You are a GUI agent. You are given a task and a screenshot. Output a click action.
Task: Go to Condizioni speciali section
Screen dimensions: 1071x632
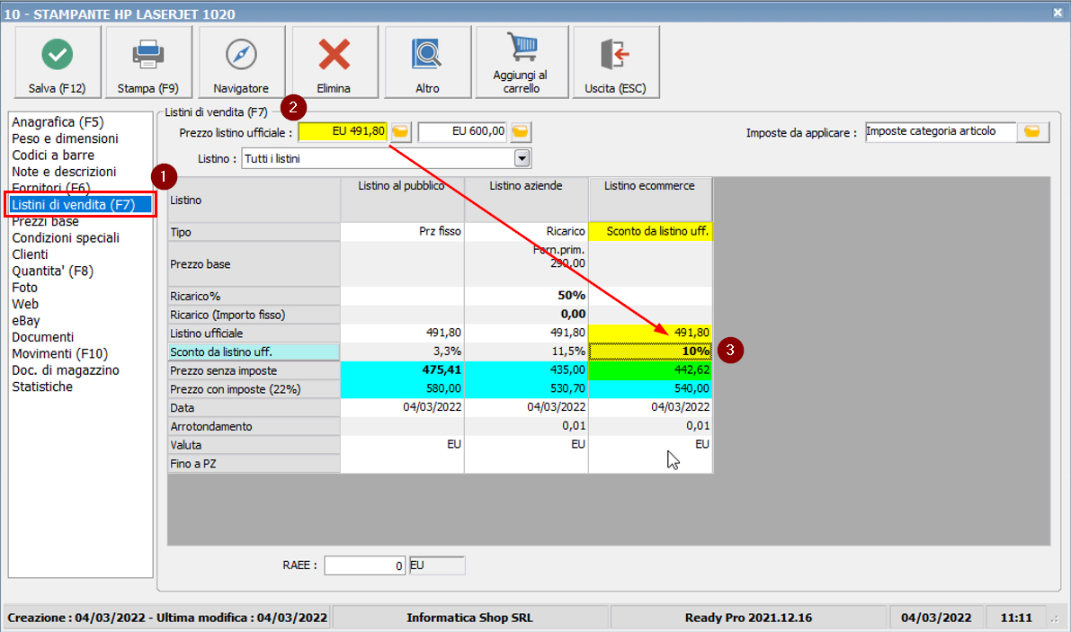66,237
